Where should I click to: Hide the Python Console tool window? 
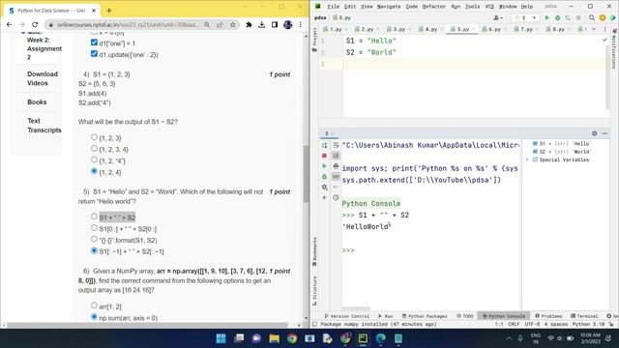[604, 133]
